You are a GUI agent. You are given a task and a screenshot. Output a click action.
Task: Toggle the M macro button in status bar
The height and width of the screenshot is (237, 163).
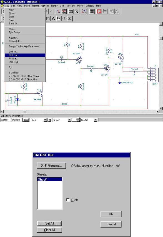click(50, 120)
